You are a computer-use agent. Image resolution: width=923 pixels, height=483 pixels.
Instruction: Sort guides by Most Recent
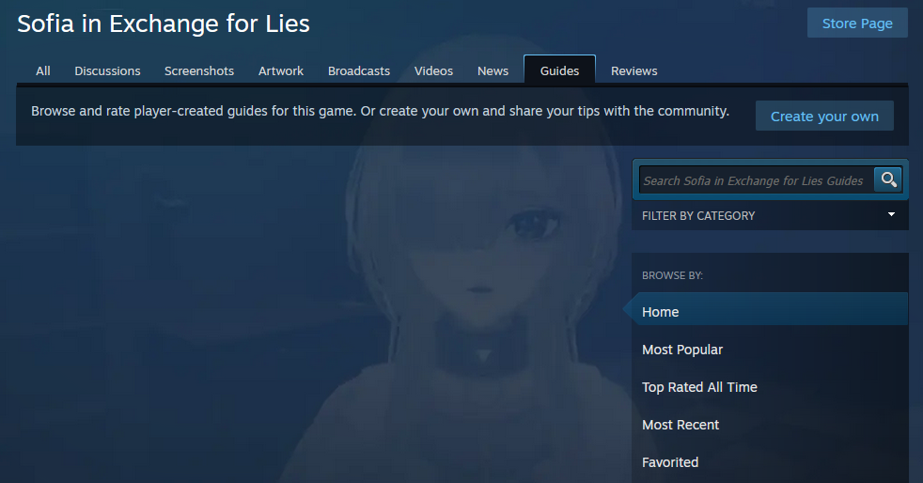(x=681, y=425)
